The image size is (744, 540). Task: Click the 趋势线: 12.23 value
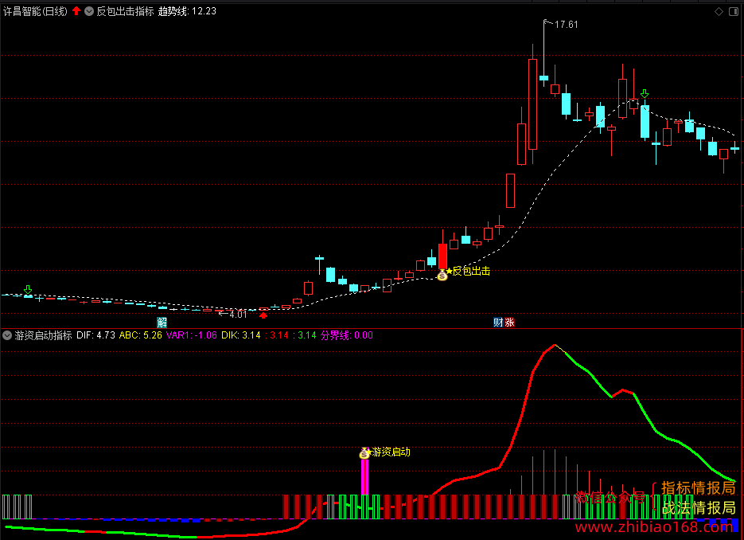click(x=187, y=11)
